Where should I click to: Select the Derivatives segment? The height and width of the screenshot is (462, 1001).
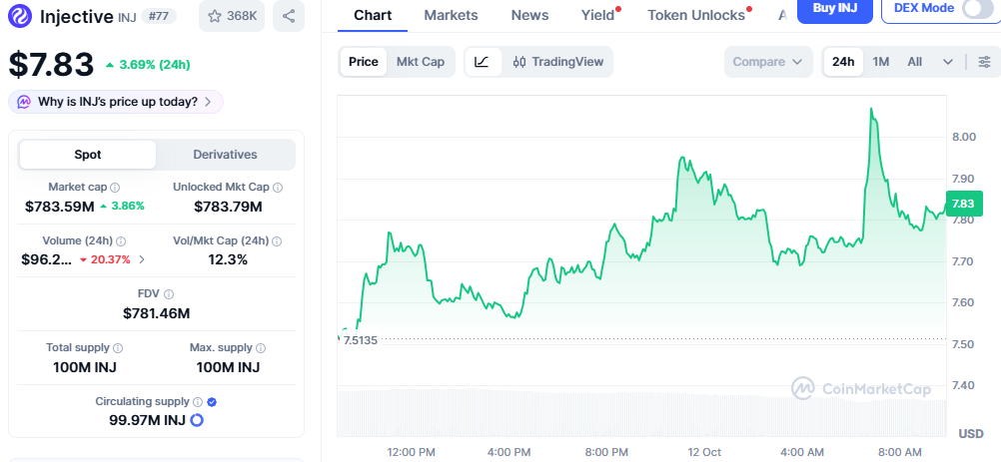[226, 155]
